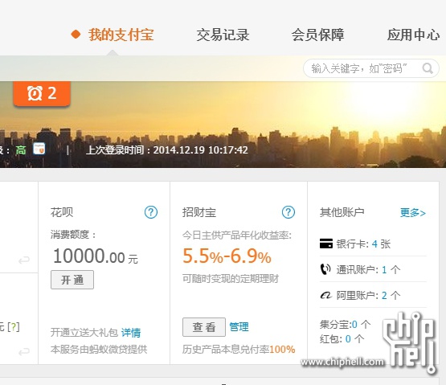Click the bank card icon beside 银行卡
Screen dimensions: 446x385
click(x=326, y=244)
